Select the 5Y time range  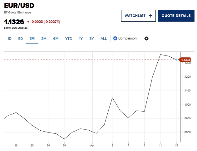tap(91, 39)
